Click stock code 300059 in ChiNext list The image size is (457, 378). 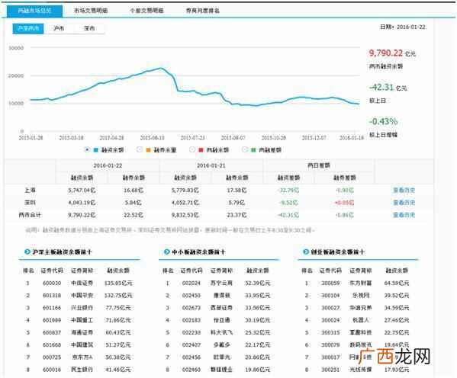(330, 283)
